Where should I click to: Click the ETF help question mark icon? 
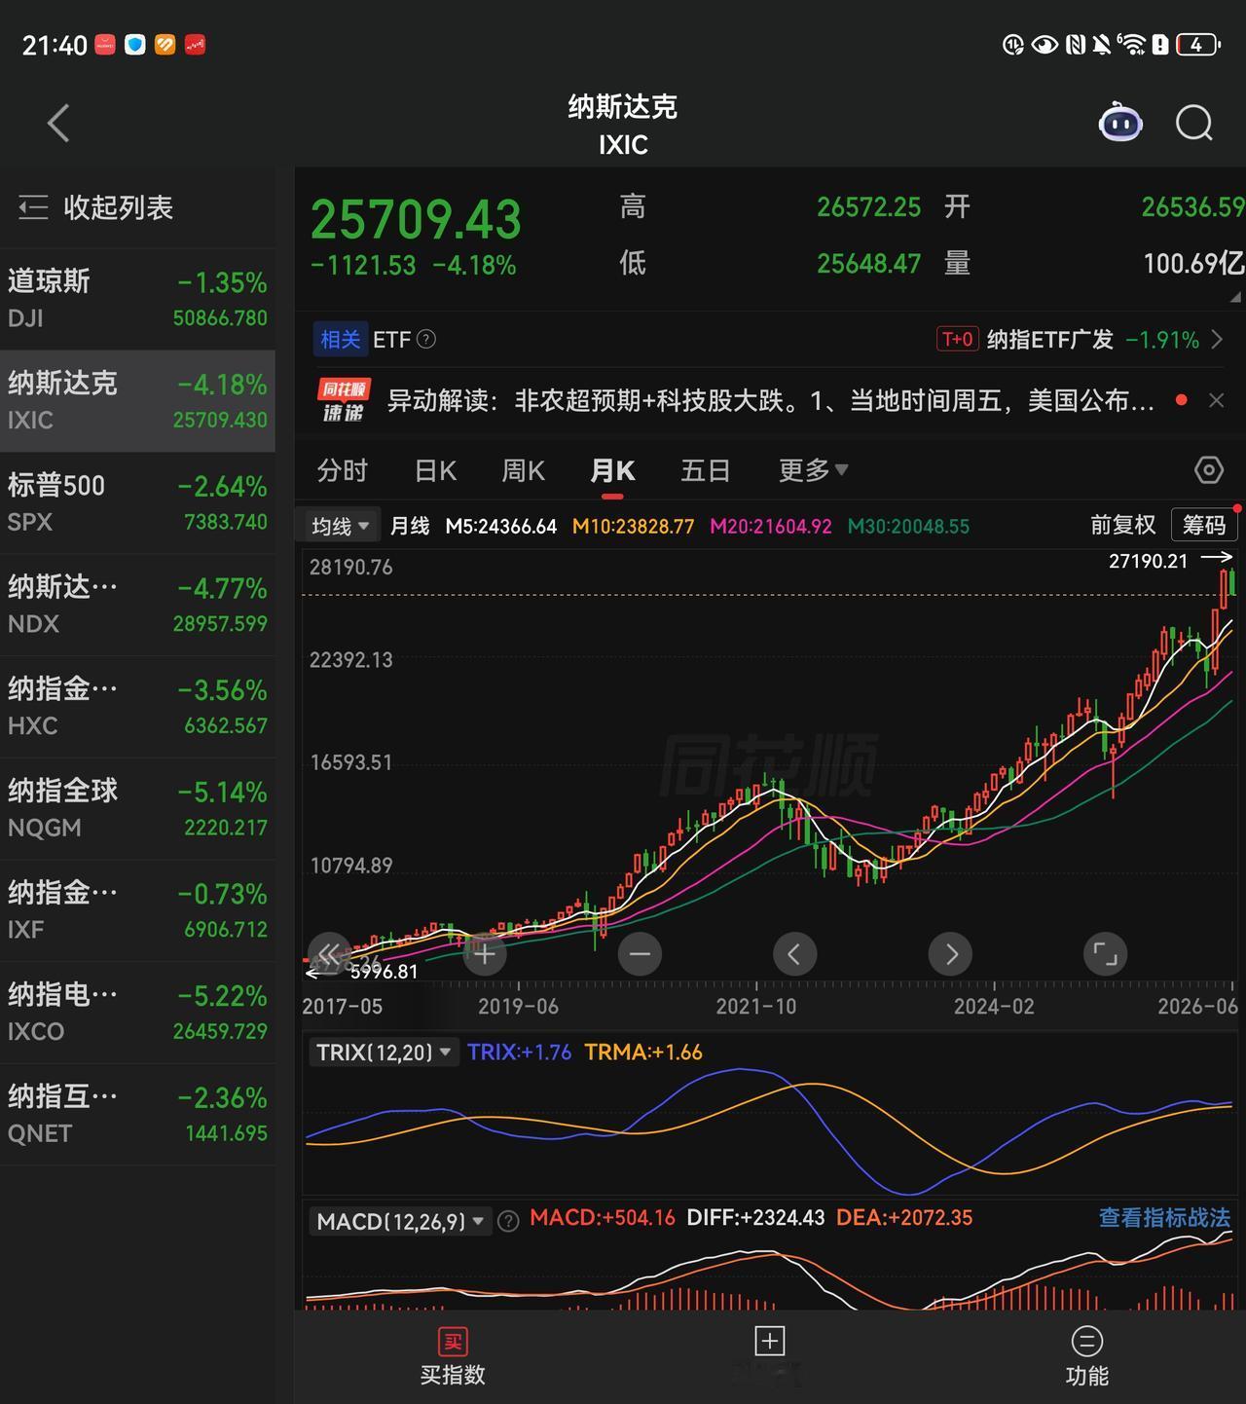(426, 339)
